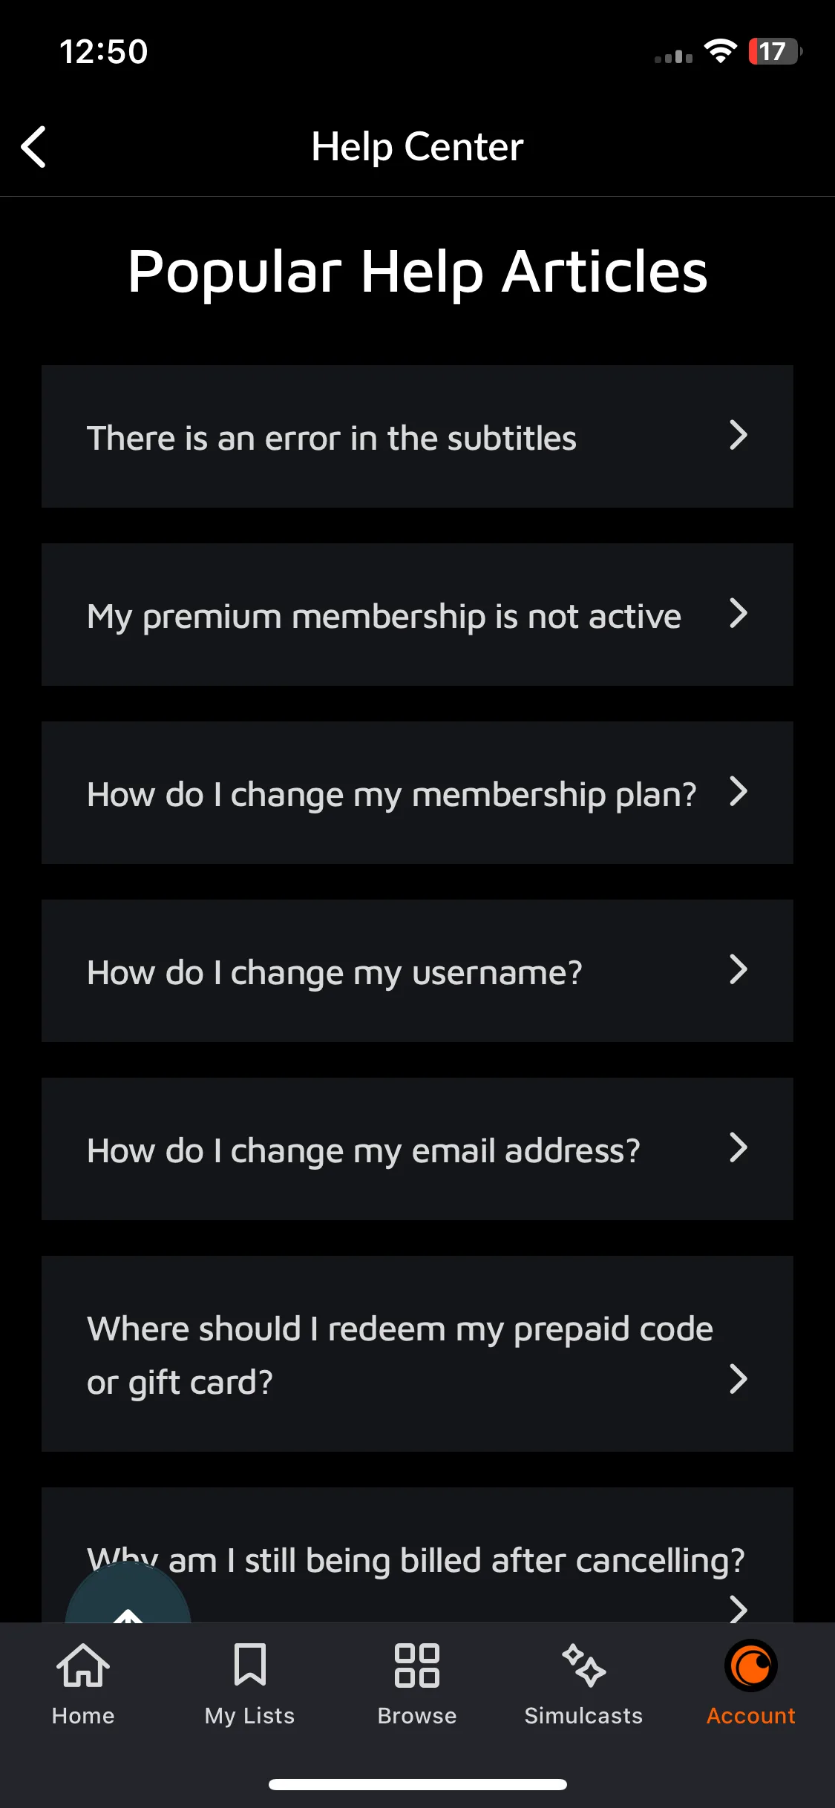Open the Simulcasts sparkle icon
This screenshot has height=1808, width=835.
(x=584, y=1665)
